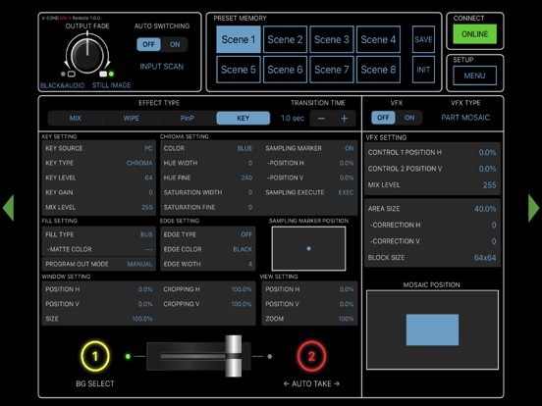Select Key Gain value 0

[x=150, y=192]
